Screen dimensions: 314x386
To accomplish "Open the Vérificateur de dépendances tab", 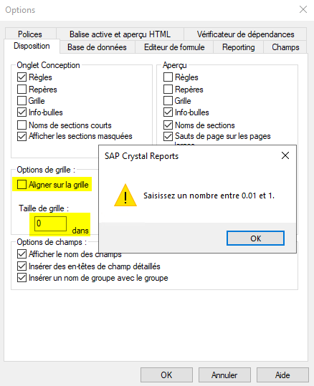I will click(x=245, y=34).
